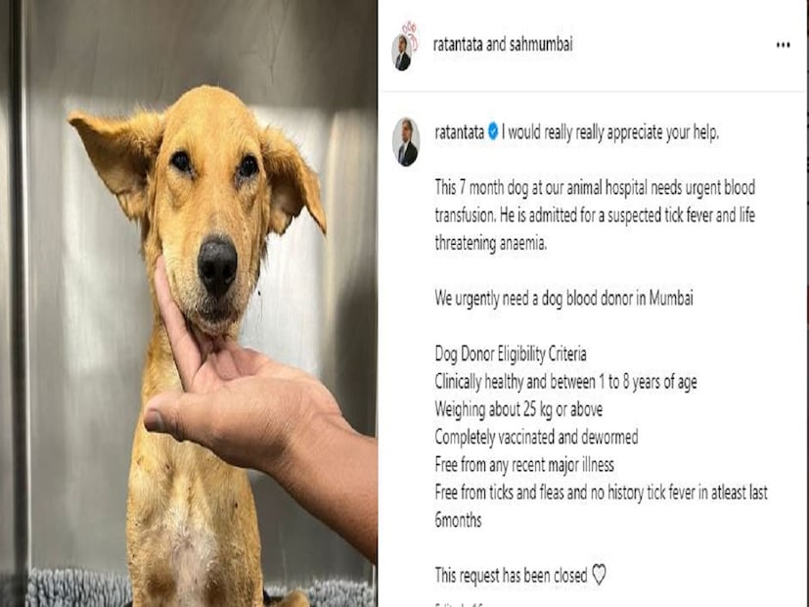The width and height of the screenshot is (809, 607).
Task: Click the heart emoji after request closed text
Action: [x=599, y=575]
